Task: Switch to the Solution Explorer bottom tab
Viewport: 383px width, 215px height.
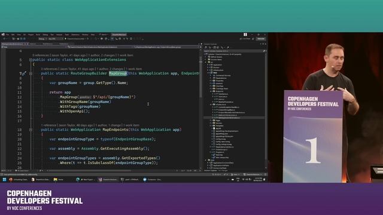Action: coord(211,171)
